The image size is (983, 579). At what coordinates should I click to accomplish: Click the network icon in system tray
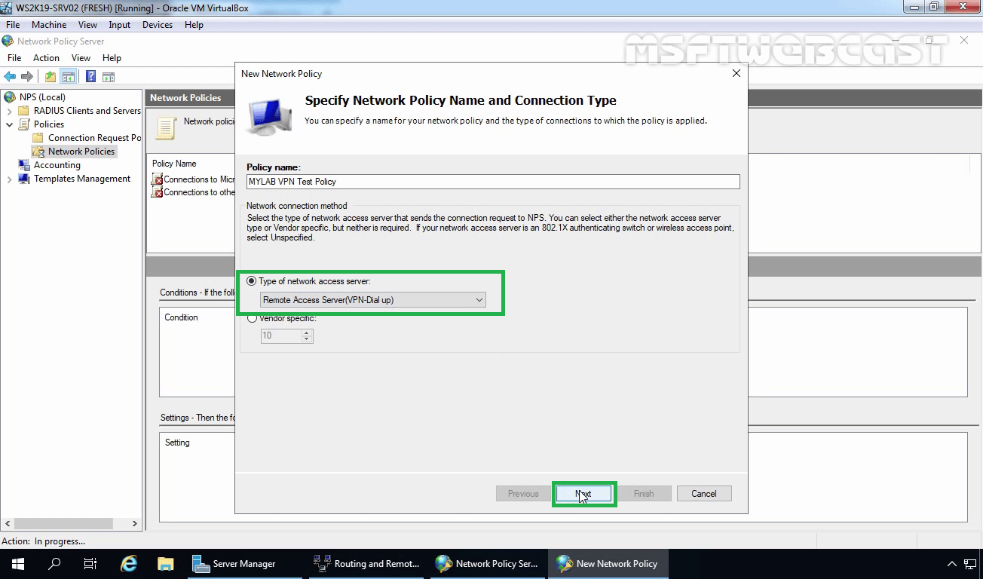(x=969, y=564)
